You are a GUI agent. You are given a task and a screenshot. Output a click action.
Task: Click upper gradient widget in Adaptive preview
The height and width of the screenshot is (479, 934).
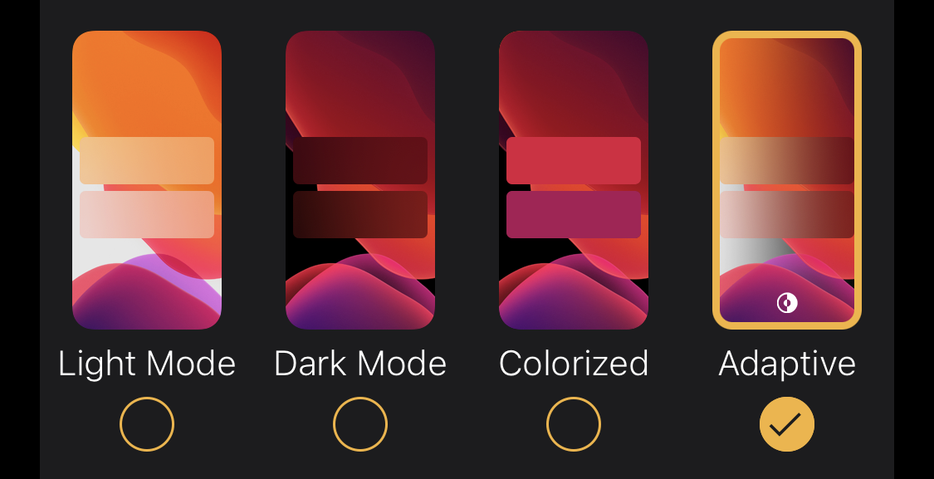coord(787,161)
